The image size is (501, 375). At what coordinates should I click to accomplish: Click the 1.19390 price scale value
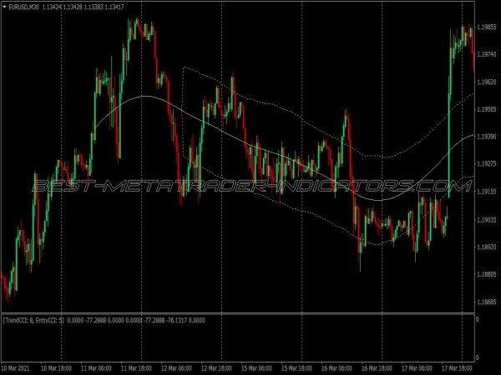tap(487, 136)
